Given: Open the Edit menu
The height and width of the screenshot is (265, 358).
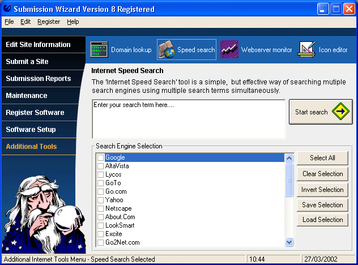Looking at the screenshot, I should [25, 22].
